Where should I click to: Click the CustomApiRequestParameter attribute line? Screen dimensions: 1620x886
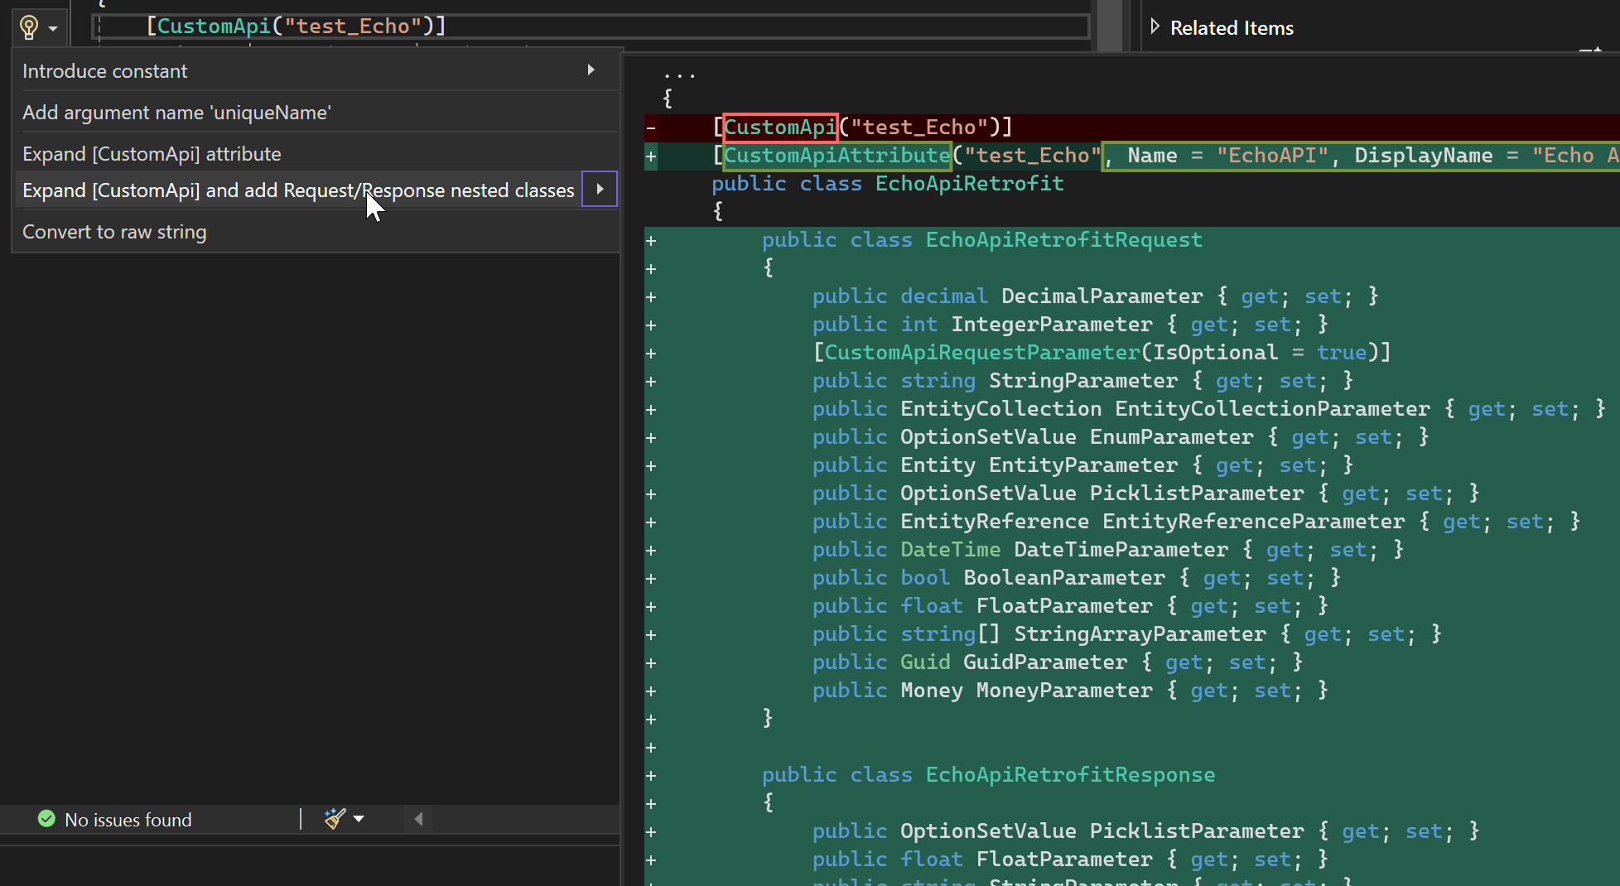tap(1102, 353)
